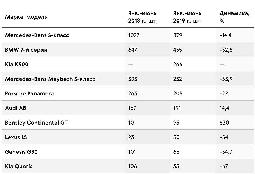Click the -67 dynamics value for Kia Quoris

coord(224,166)
